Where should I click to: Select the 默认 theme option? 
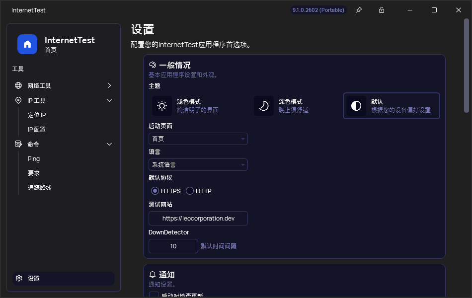391,106
